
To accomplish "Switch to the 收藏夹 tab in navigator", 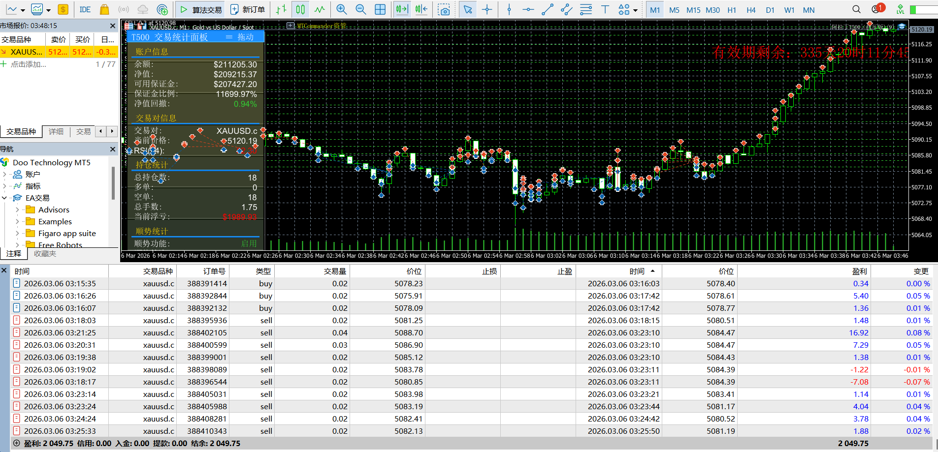I will (x=45, y=254).
